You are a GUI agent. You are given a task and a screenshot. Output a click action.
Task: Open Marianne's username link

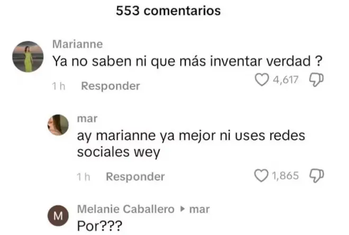tap(77, 44)
